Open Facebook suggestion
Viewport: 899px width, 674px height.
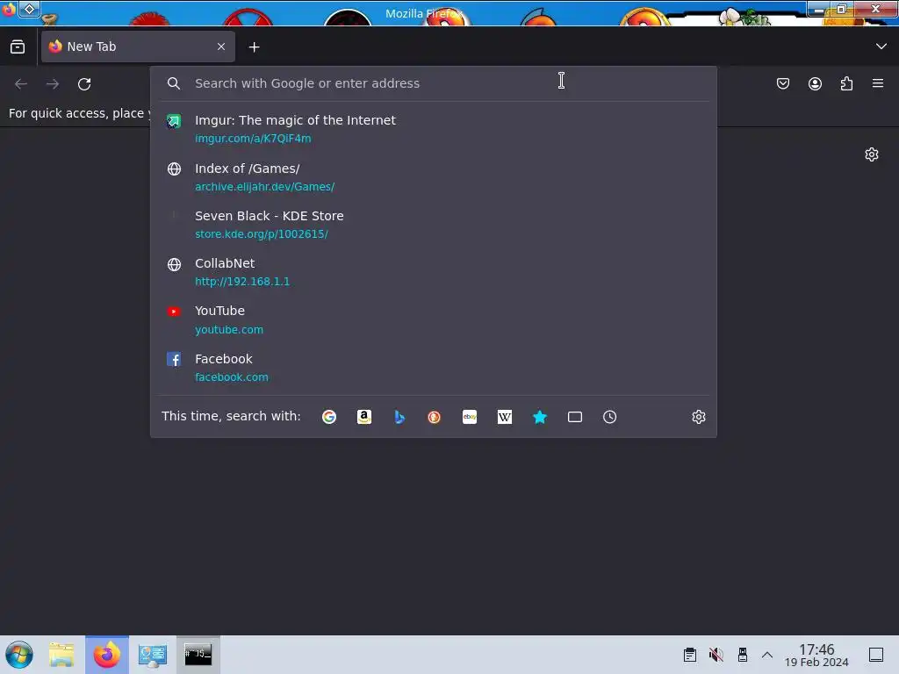pyautogui.click(x=434, y=368)
